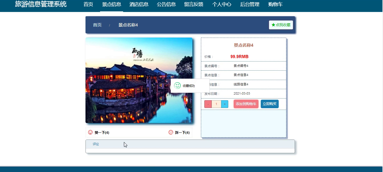The height and width of the screenshot is (172, 383).
Task: Increase quantity with the plus button
Action: click(x=225, y=104)
